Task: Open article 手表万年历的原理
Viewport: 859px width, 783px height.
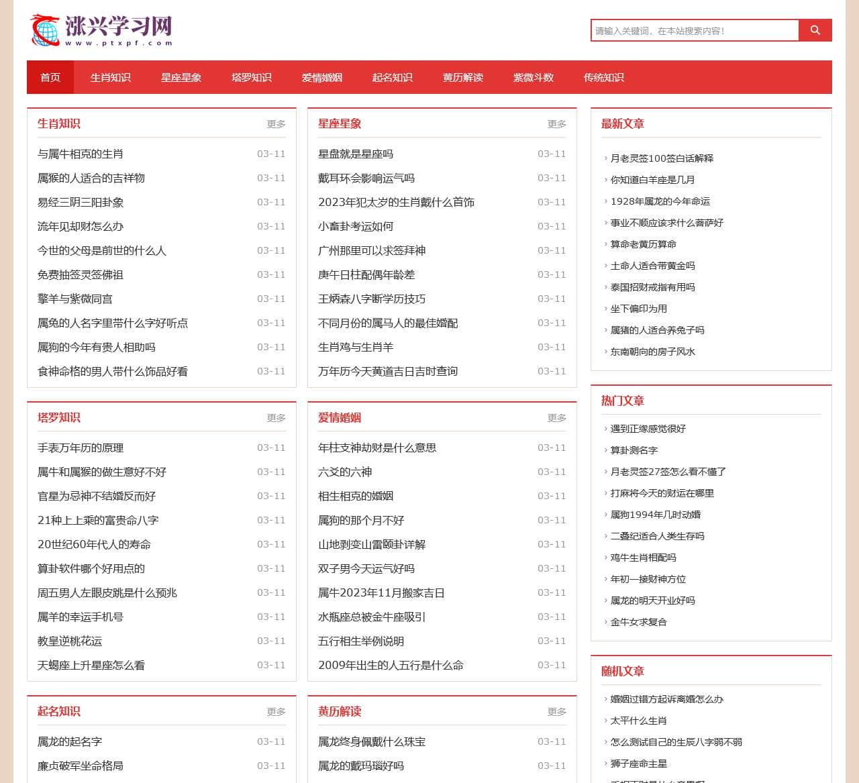Action: (x=81, y=448)
